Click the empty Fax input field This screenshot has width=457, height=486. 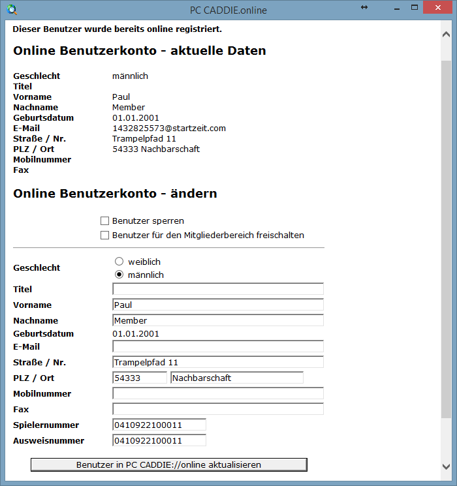218,409
